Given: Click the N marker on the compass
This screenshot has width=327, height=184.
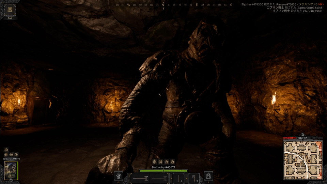Looking at the screenshot, I should (163, 4).
